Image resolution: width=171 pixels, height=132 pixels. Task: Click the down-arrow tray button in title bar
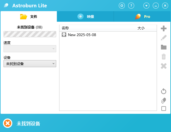pyautogui.click(x=146, y=6)
